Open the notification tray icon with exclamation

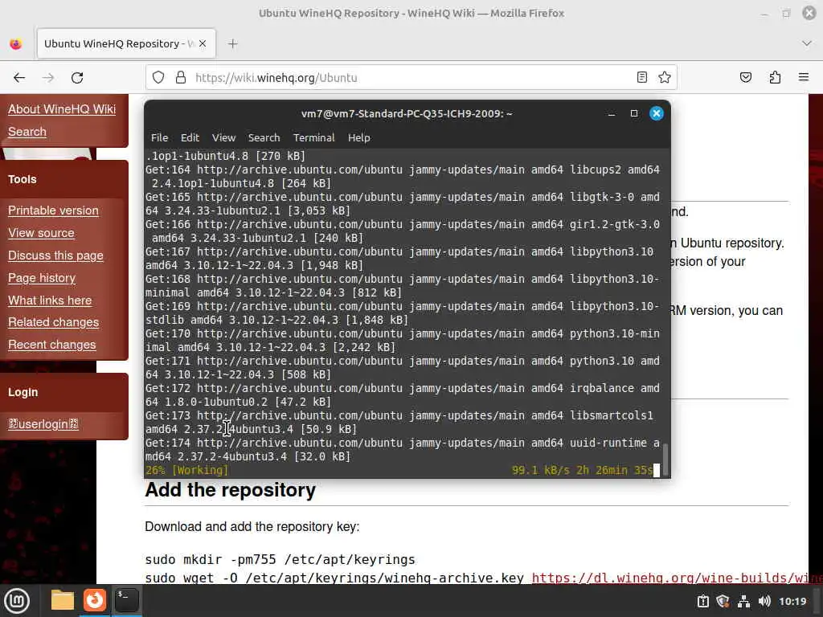click(x=702, y=601)
